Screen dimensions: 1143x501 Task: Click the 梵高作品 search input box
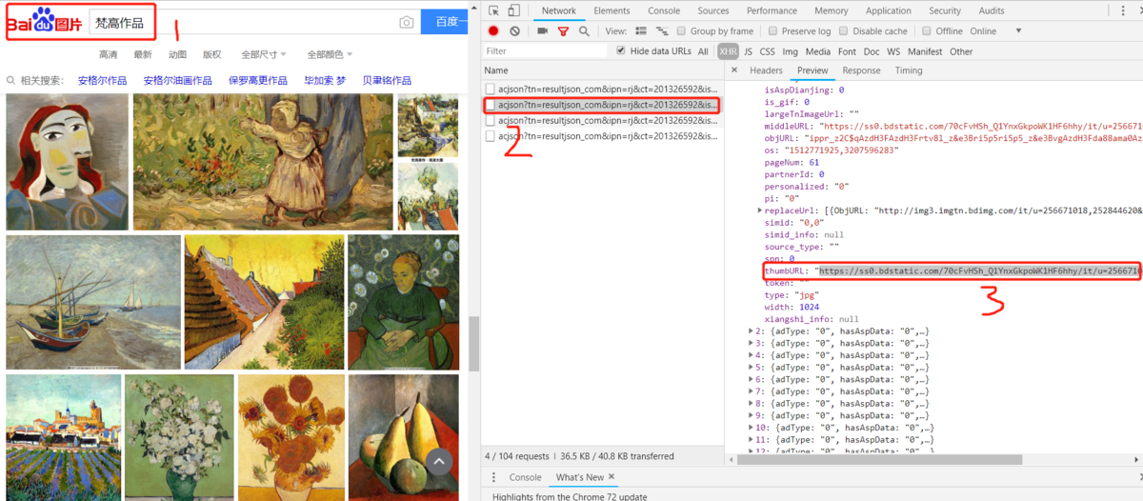(241, 22)
